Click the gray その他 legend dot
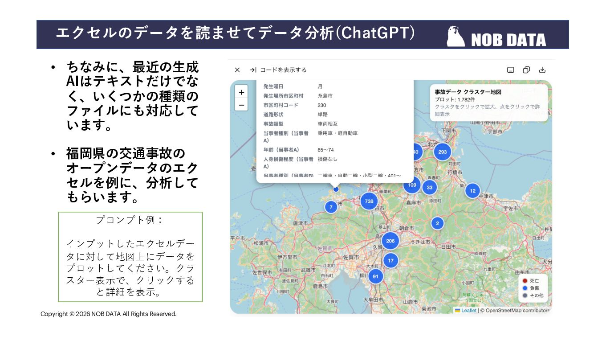This screenshot has height=341, width=606. coord(525,295)
